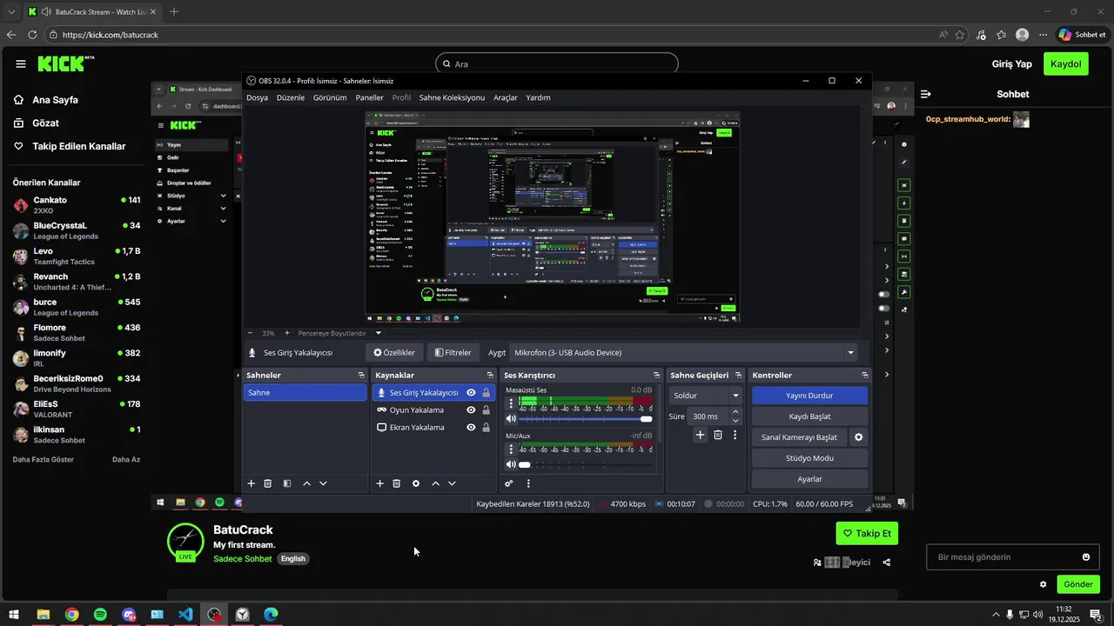
Task: Hide Ses Giriş Yakalayıcısı source
Action: click(x=471, y=393)
